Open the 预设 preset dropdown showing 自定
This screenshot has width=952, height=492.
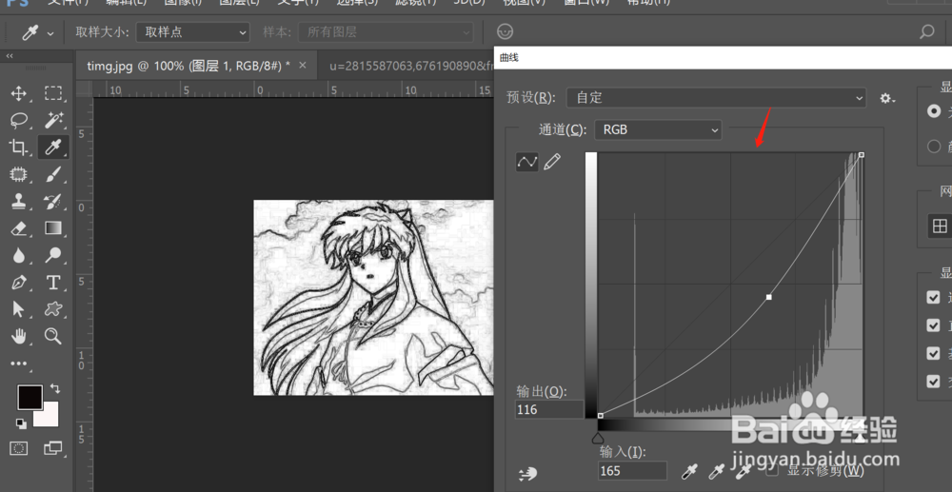717,98
